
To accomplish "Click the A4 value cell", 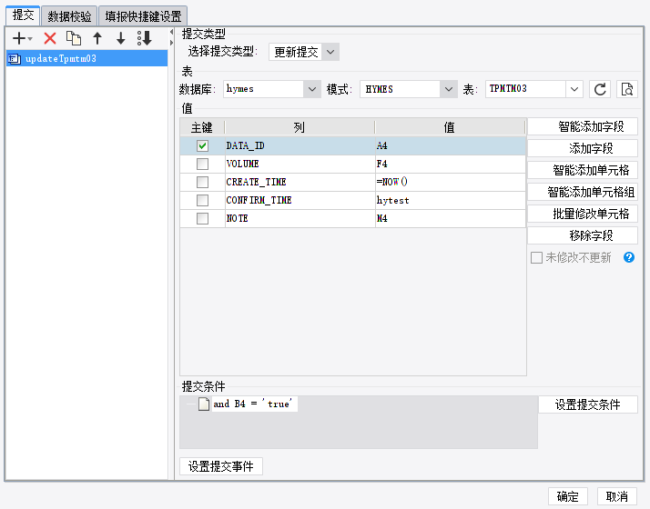I will coord(451,145).
